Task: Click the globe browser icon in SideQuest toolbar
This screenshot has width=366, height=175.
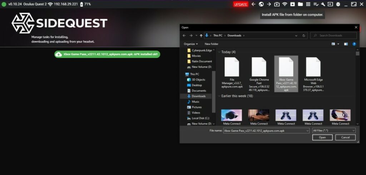Action: [261, 4]
